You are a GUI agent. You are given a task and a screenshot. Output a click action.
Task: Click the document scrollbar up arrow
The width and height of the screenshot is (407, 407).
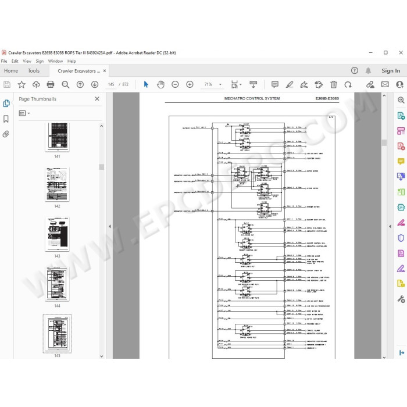384,95
